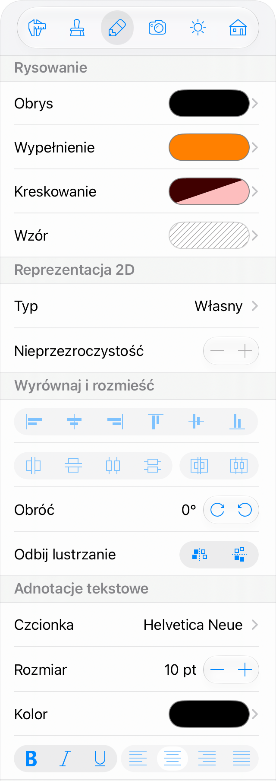Select the pencil drawing tab
The height and width of the screenshot is (781, 276).
pyautogui.click(x=117, y=28)
